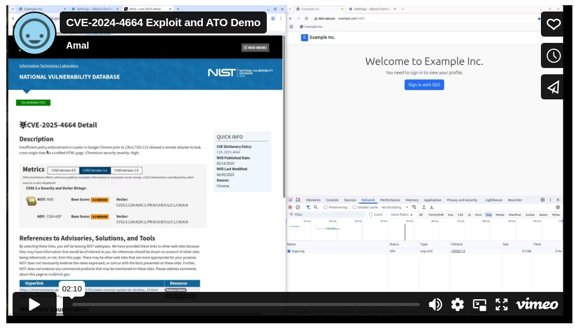Open the Application DevTools tab
575x328 pixels.
tap(433, 200)
